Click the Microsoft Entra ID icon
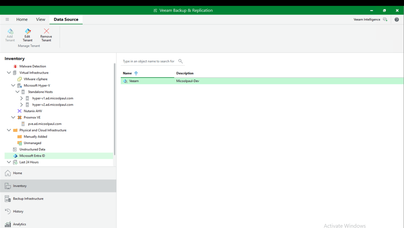Screen dimensions: 404x228 [15, 156]
